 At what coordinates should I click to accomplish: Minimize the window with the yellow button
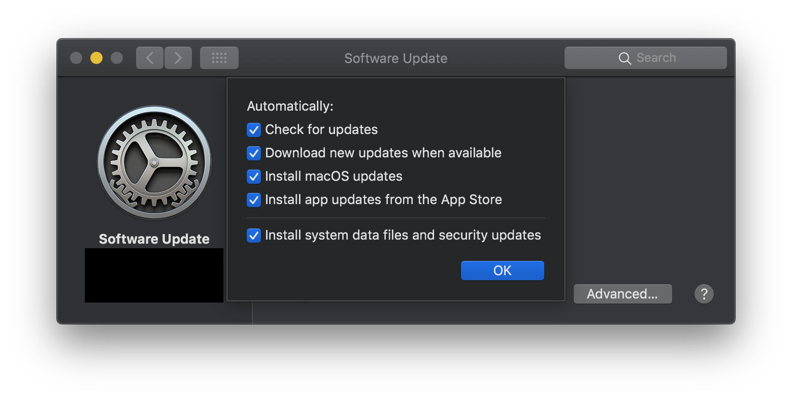click(x=96, y=58)
